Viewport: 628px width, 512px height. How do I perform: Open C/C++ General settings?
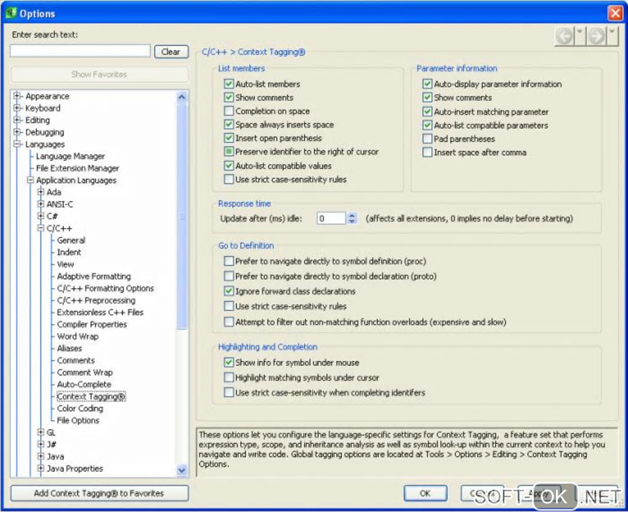click(x=71, y=240)
